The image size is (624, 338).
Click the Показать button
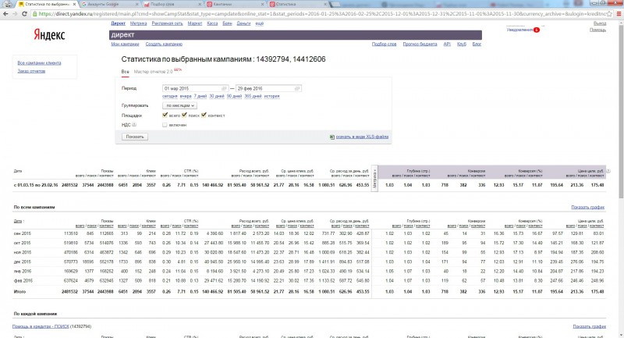pyautogui.click(x=135, y=137)
